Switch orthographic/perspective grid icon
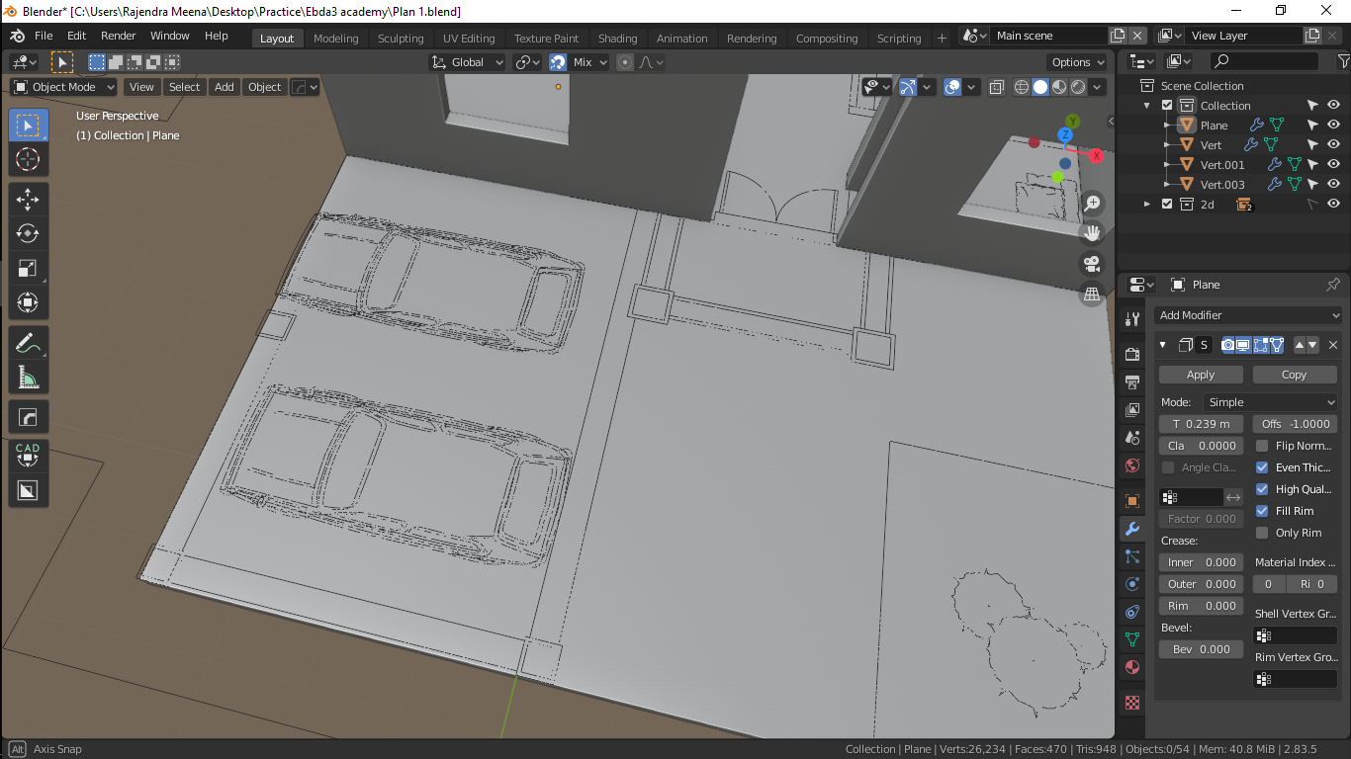Screen dimensions: 1351x759 tap(1092, 294)
